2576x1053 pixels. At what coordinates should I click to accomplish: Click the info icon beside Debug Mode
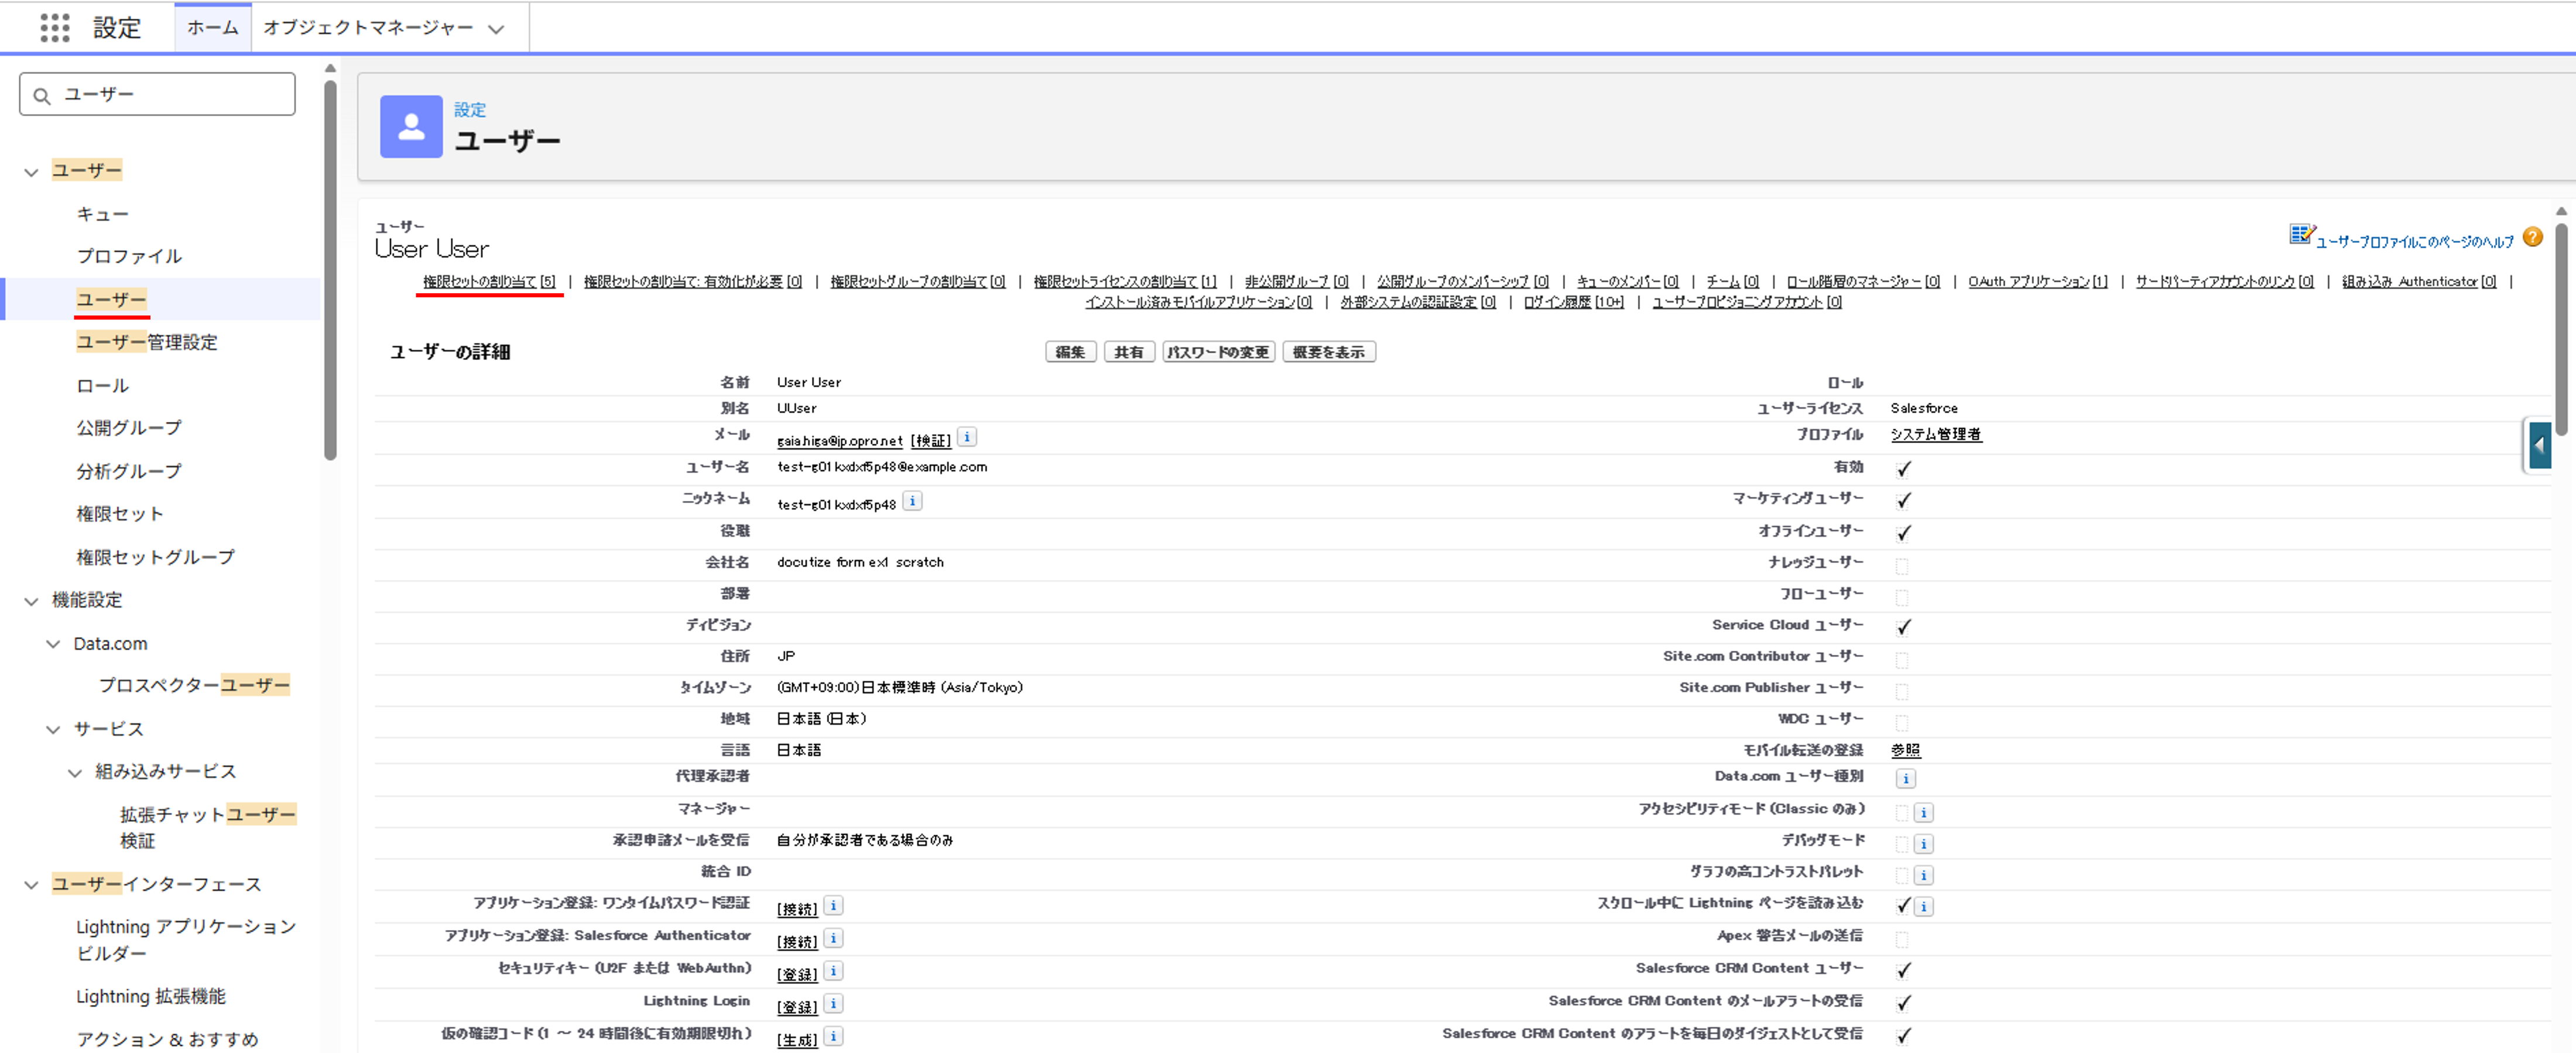pos(1923,843)
